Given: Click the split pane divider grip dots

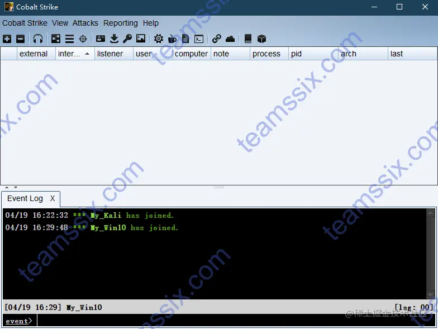Looking at the screenshot, I should pos(219,188).
